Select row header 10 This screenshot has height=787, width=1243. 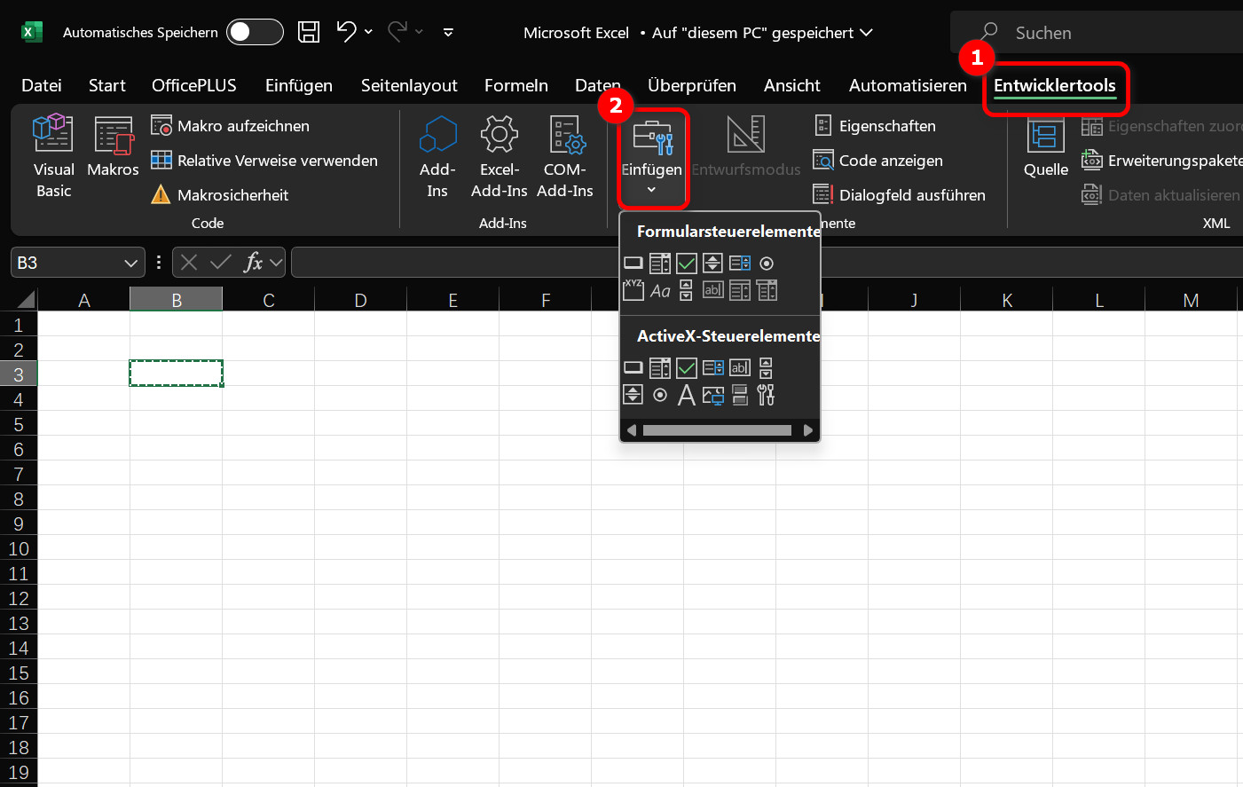point(19,548)
